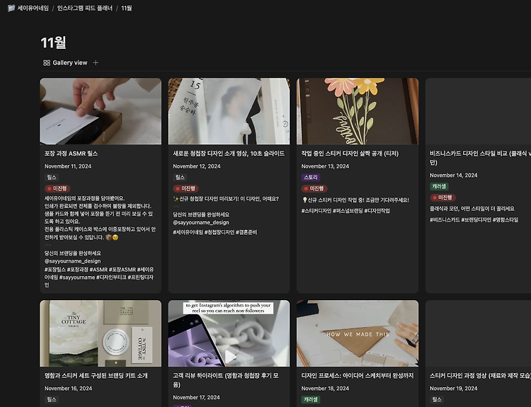Click 미진행 status on November 11 card
The image size is (531, 407).
57,188
